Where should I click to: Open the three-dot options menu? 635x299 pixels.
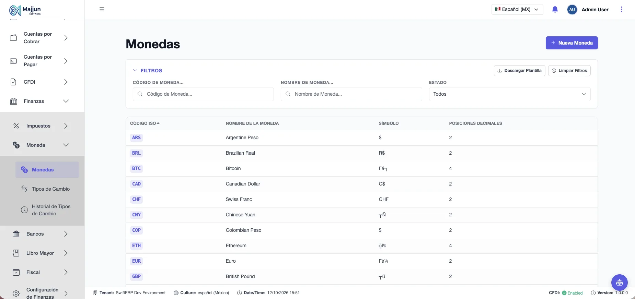pos(622,9)
